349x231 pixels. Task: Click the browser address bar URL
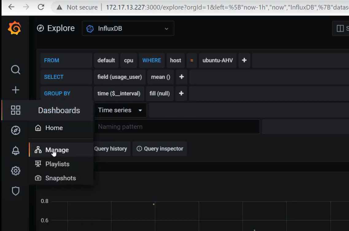(227, 7)
